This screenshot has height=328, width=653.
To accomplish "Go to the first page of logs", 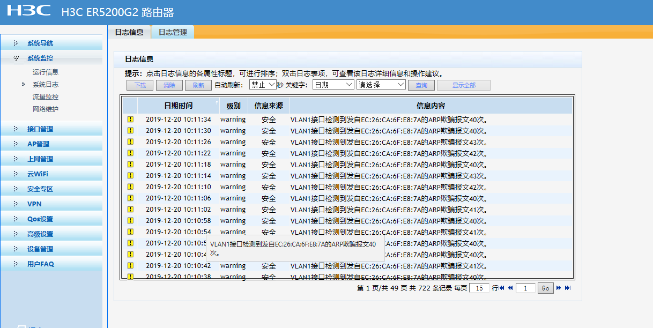I will pyautogui.click(x=502, y=288).
